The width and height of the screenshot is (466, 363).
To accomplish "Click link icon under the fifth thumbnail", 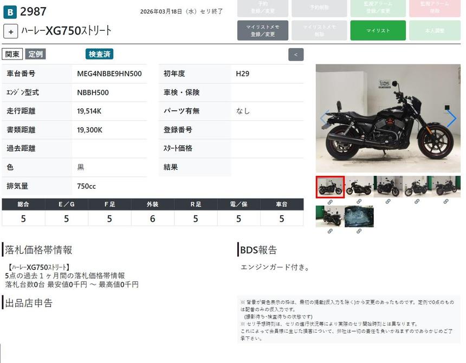I will click(x=446, y=202).
